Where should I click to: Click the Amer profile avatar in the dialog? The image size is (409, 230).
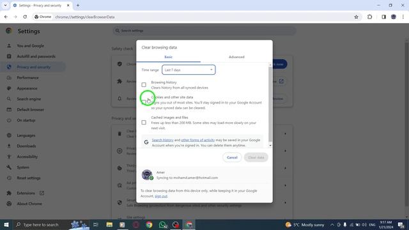point(147,174)
